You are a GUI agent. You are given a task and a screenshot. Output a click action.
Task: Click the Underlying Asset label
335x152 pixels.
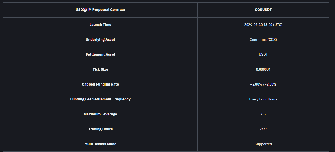point(100,40)
